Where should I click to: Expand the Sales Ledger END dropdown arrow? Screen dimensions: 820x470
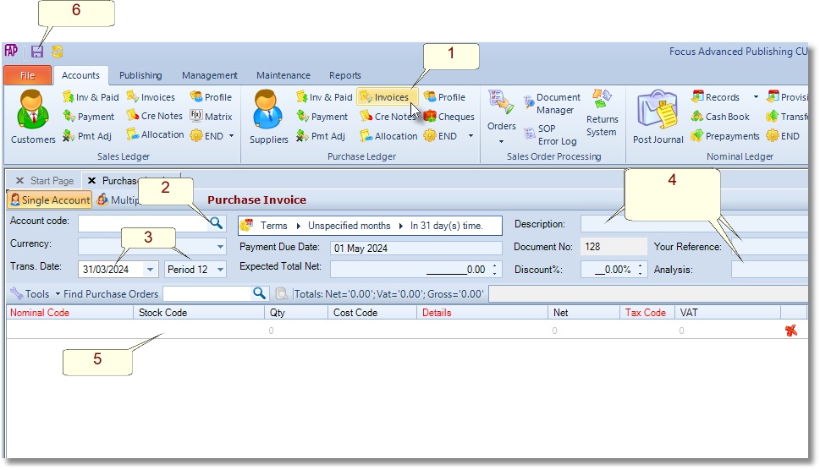coord(231,136)
